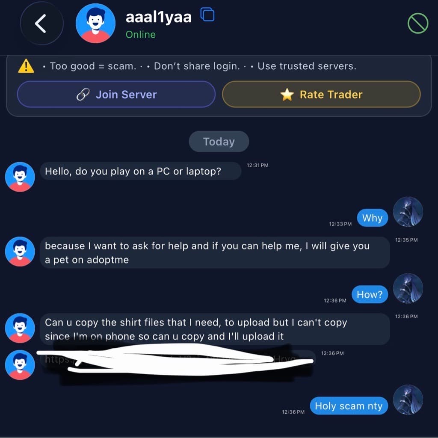Select the 'Holy scam nty' message bubble
The width and height of the screenshot is (438, 438).
(x=349, y=405)
